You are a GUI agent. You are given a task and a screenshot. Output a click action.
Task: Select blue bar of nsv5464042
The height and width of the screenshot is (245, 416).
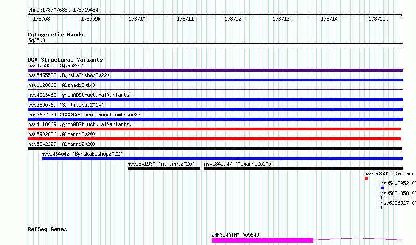[222, 159]
